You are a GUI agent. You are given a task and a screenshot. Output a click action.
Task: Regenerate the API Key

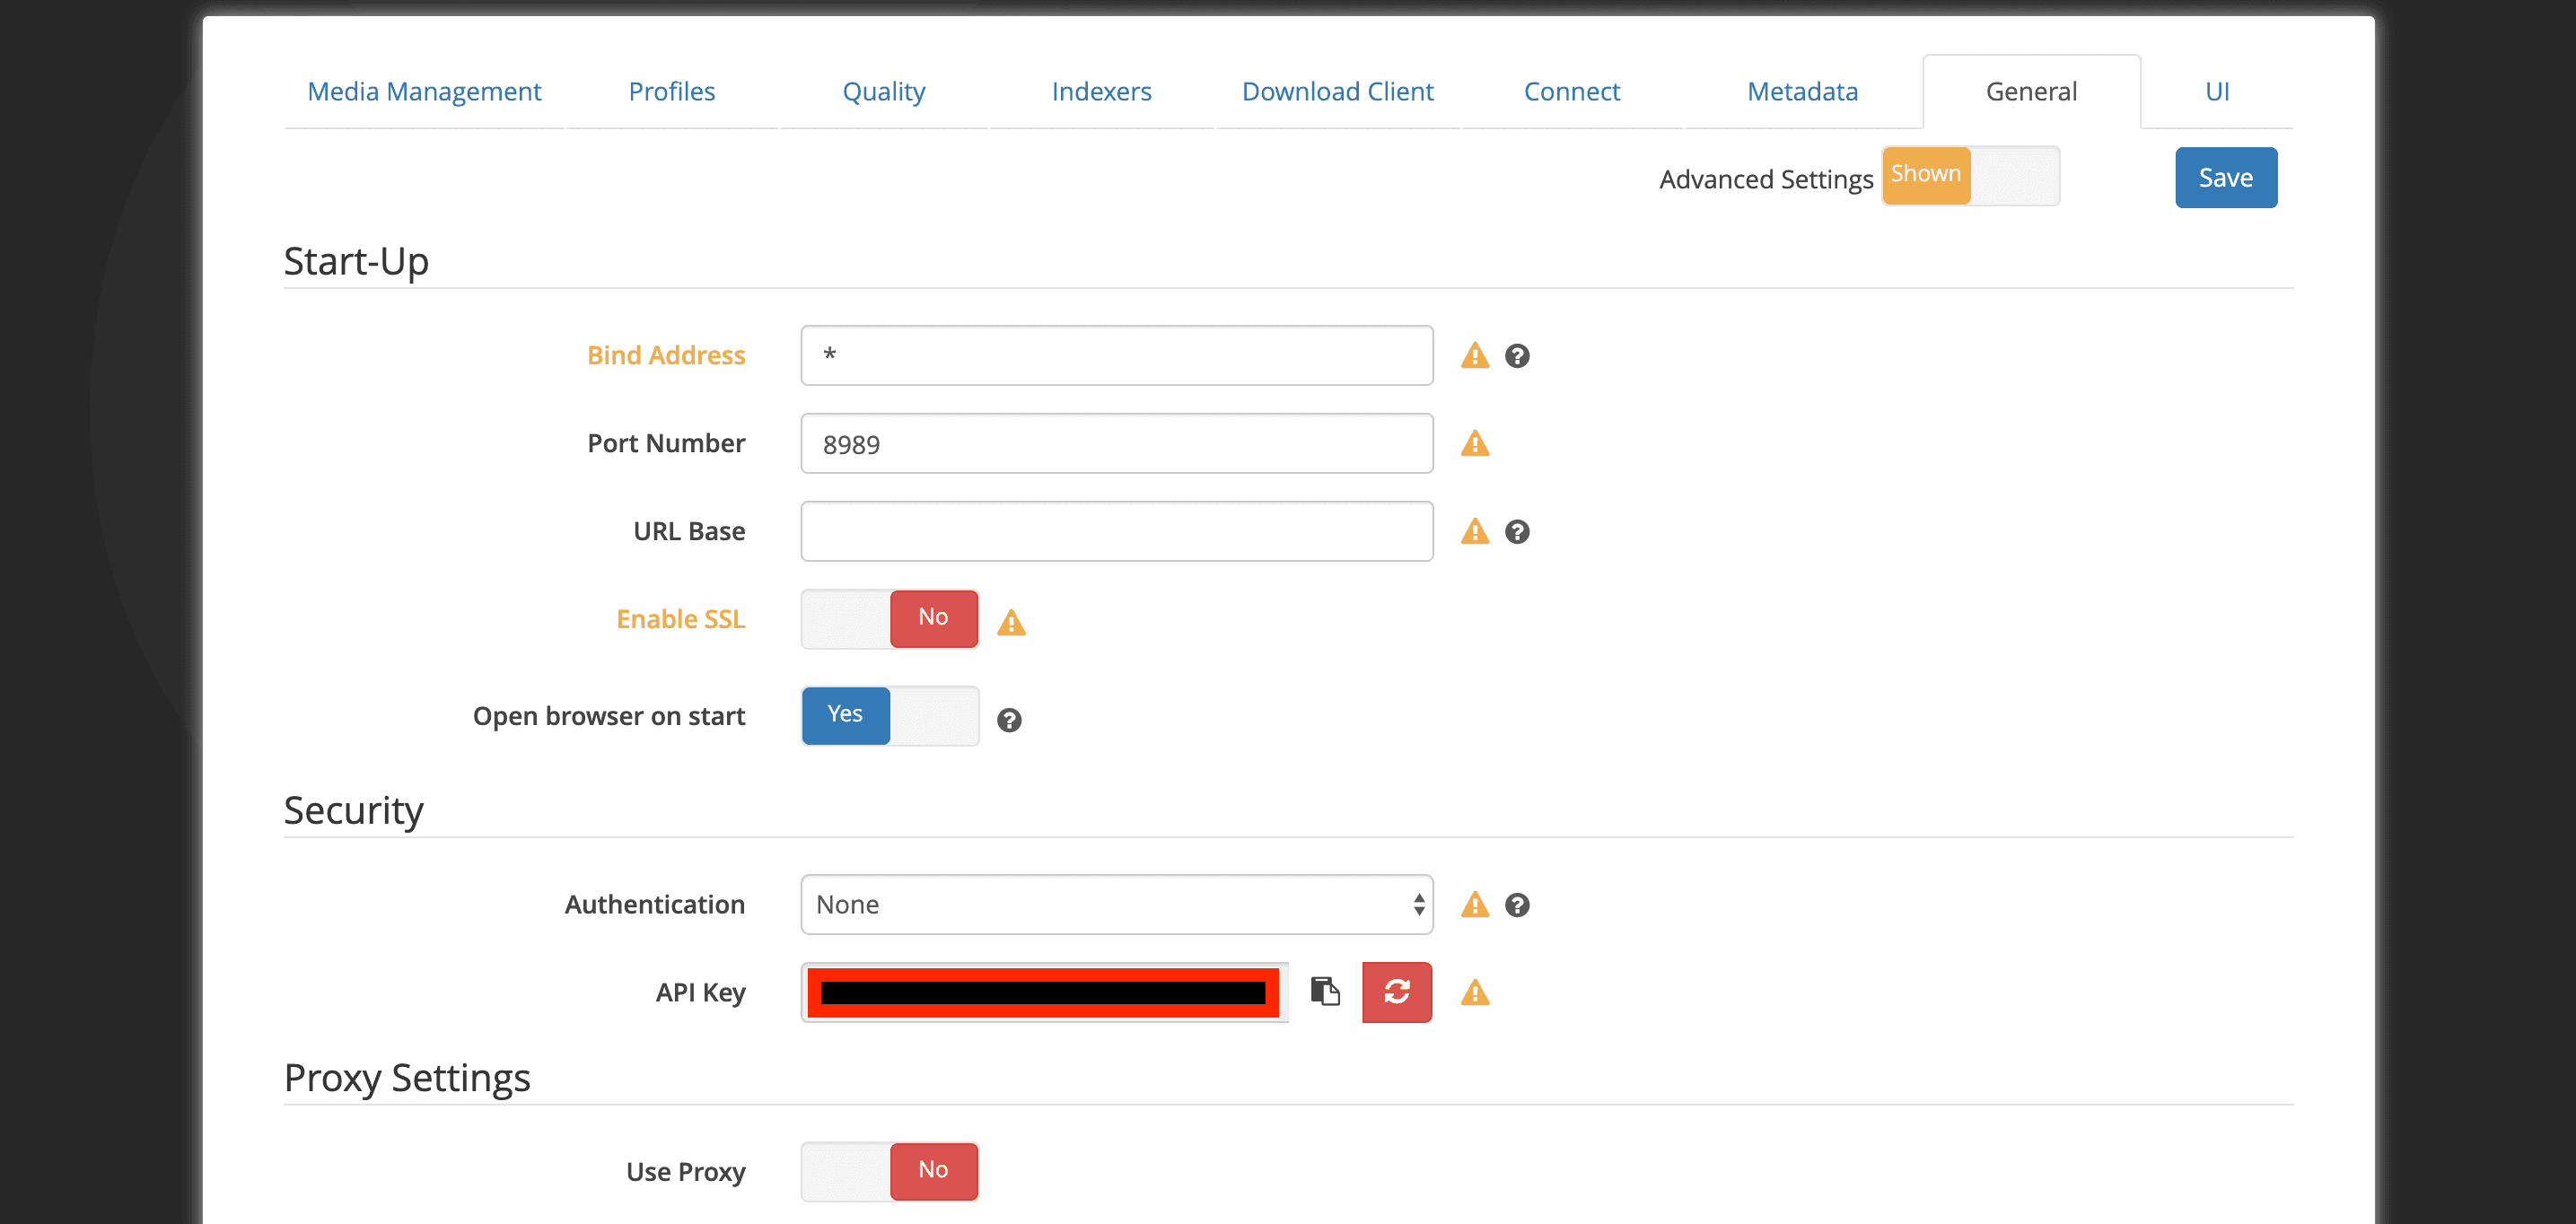point(1396,992)
